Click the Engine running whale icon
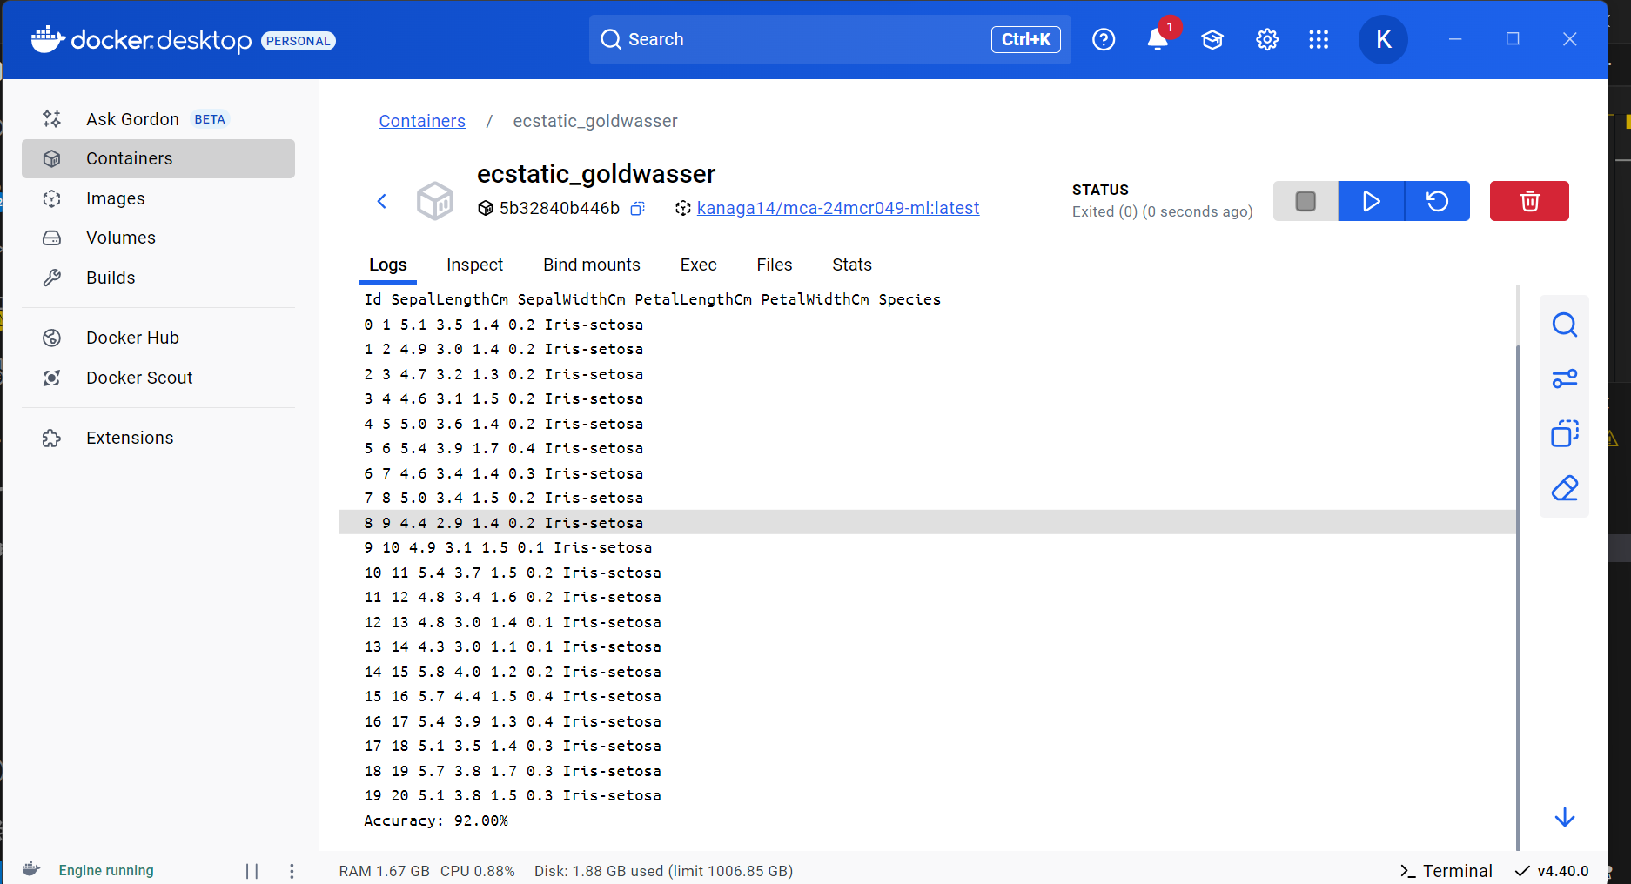Image resolution: width=1631 pixels, height=884 pixels. (31, 869)
